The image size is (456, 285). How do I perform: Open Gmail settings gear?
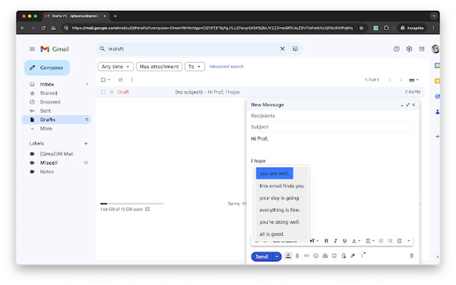point(409,49)
